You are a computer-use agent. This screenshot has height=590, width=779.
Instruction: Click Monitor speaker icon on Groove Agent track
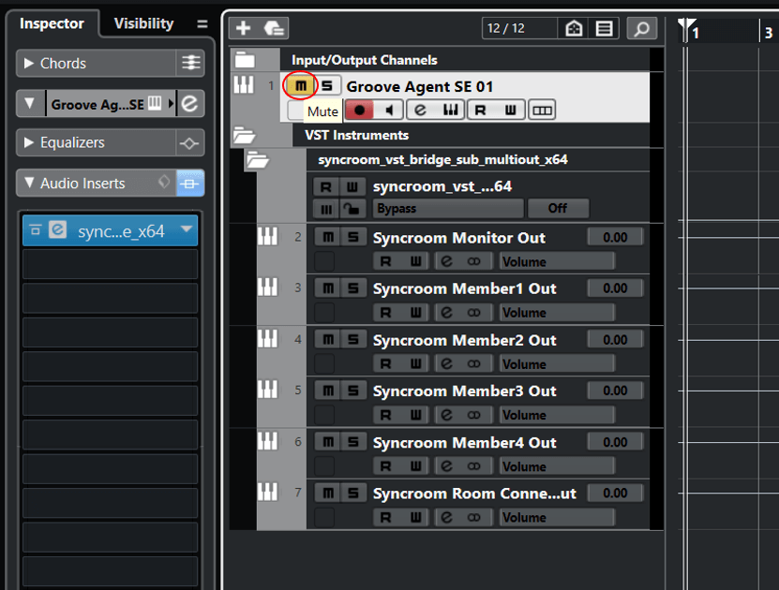[x=389, y=111]
